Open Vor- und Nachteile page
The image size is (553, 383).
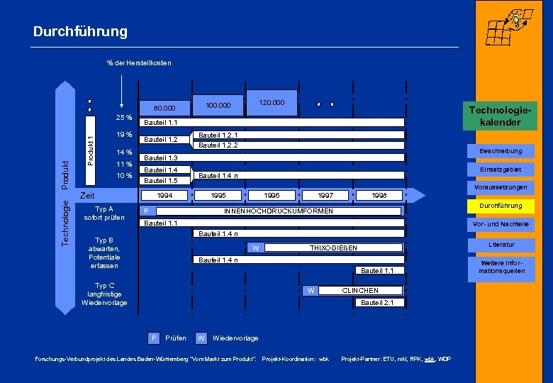pyautogui.click(x=501, y=224)
